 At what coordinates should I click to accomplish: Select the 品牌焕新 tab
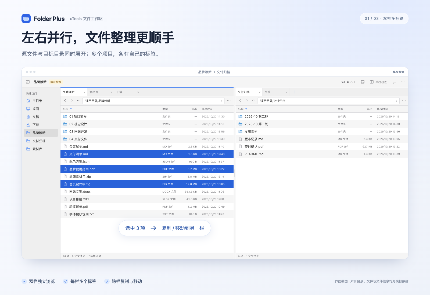[x=74, y=92]
